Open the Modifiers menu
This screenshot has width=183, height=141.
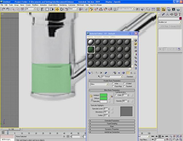tap(35, 5)
